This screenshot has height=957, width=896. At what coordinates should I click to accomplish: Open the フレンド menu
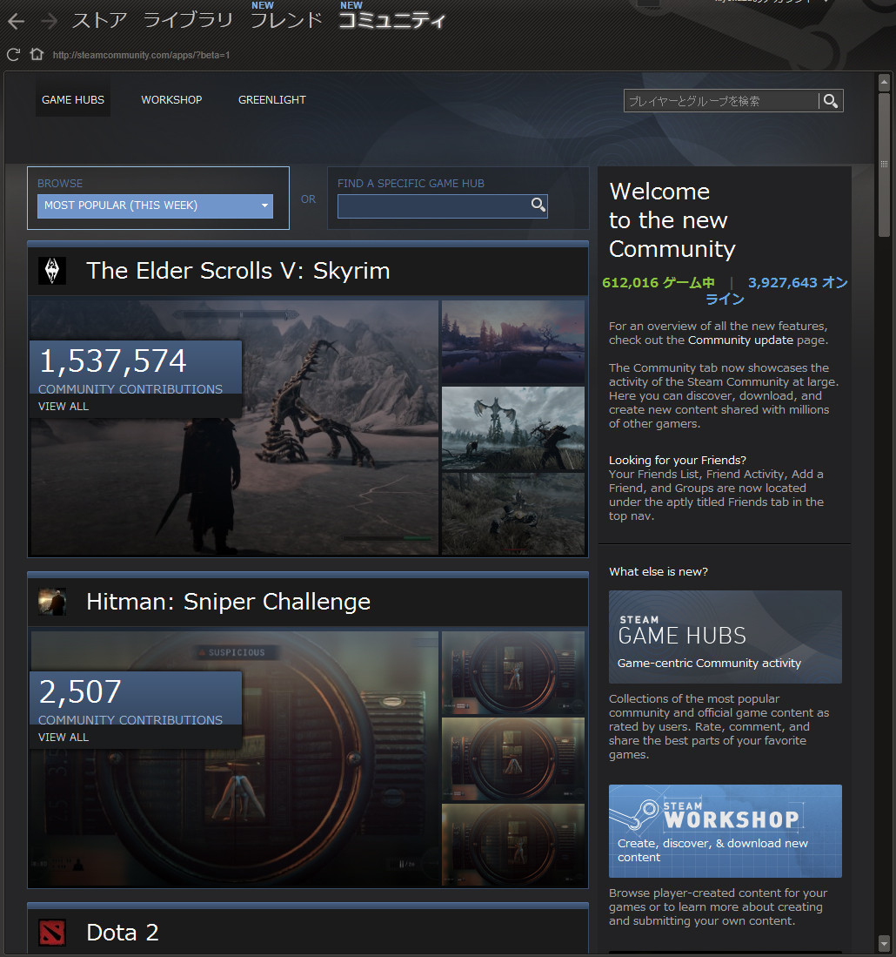pyautogui.click(x=286, y=20)
